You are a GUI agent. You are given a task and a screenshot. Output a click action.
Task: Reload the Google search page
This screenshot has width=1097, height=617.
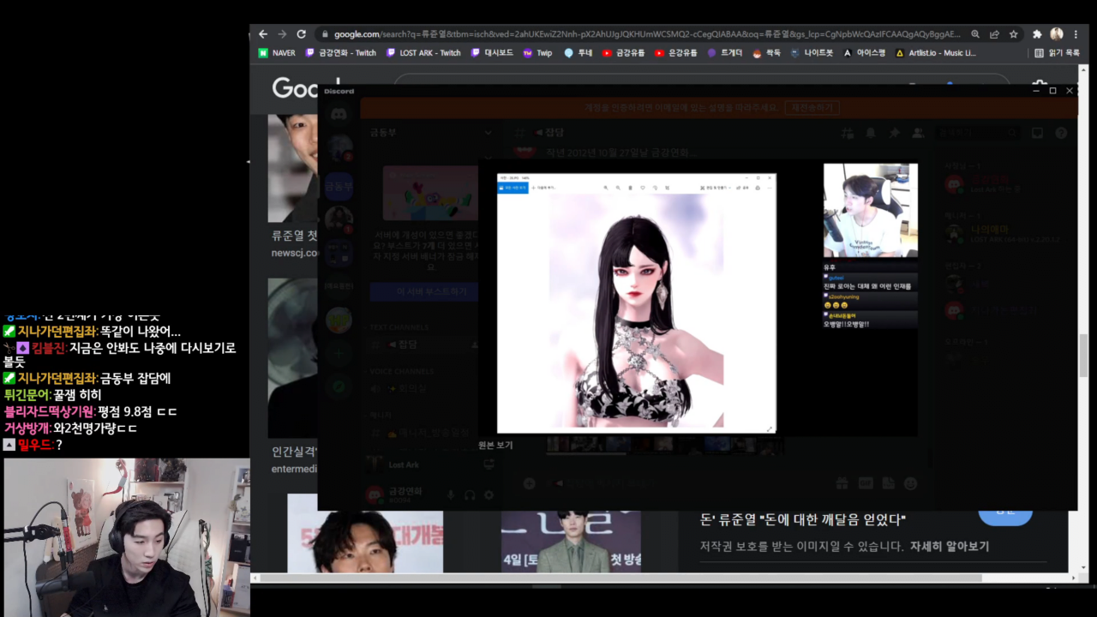click(301, 34)
